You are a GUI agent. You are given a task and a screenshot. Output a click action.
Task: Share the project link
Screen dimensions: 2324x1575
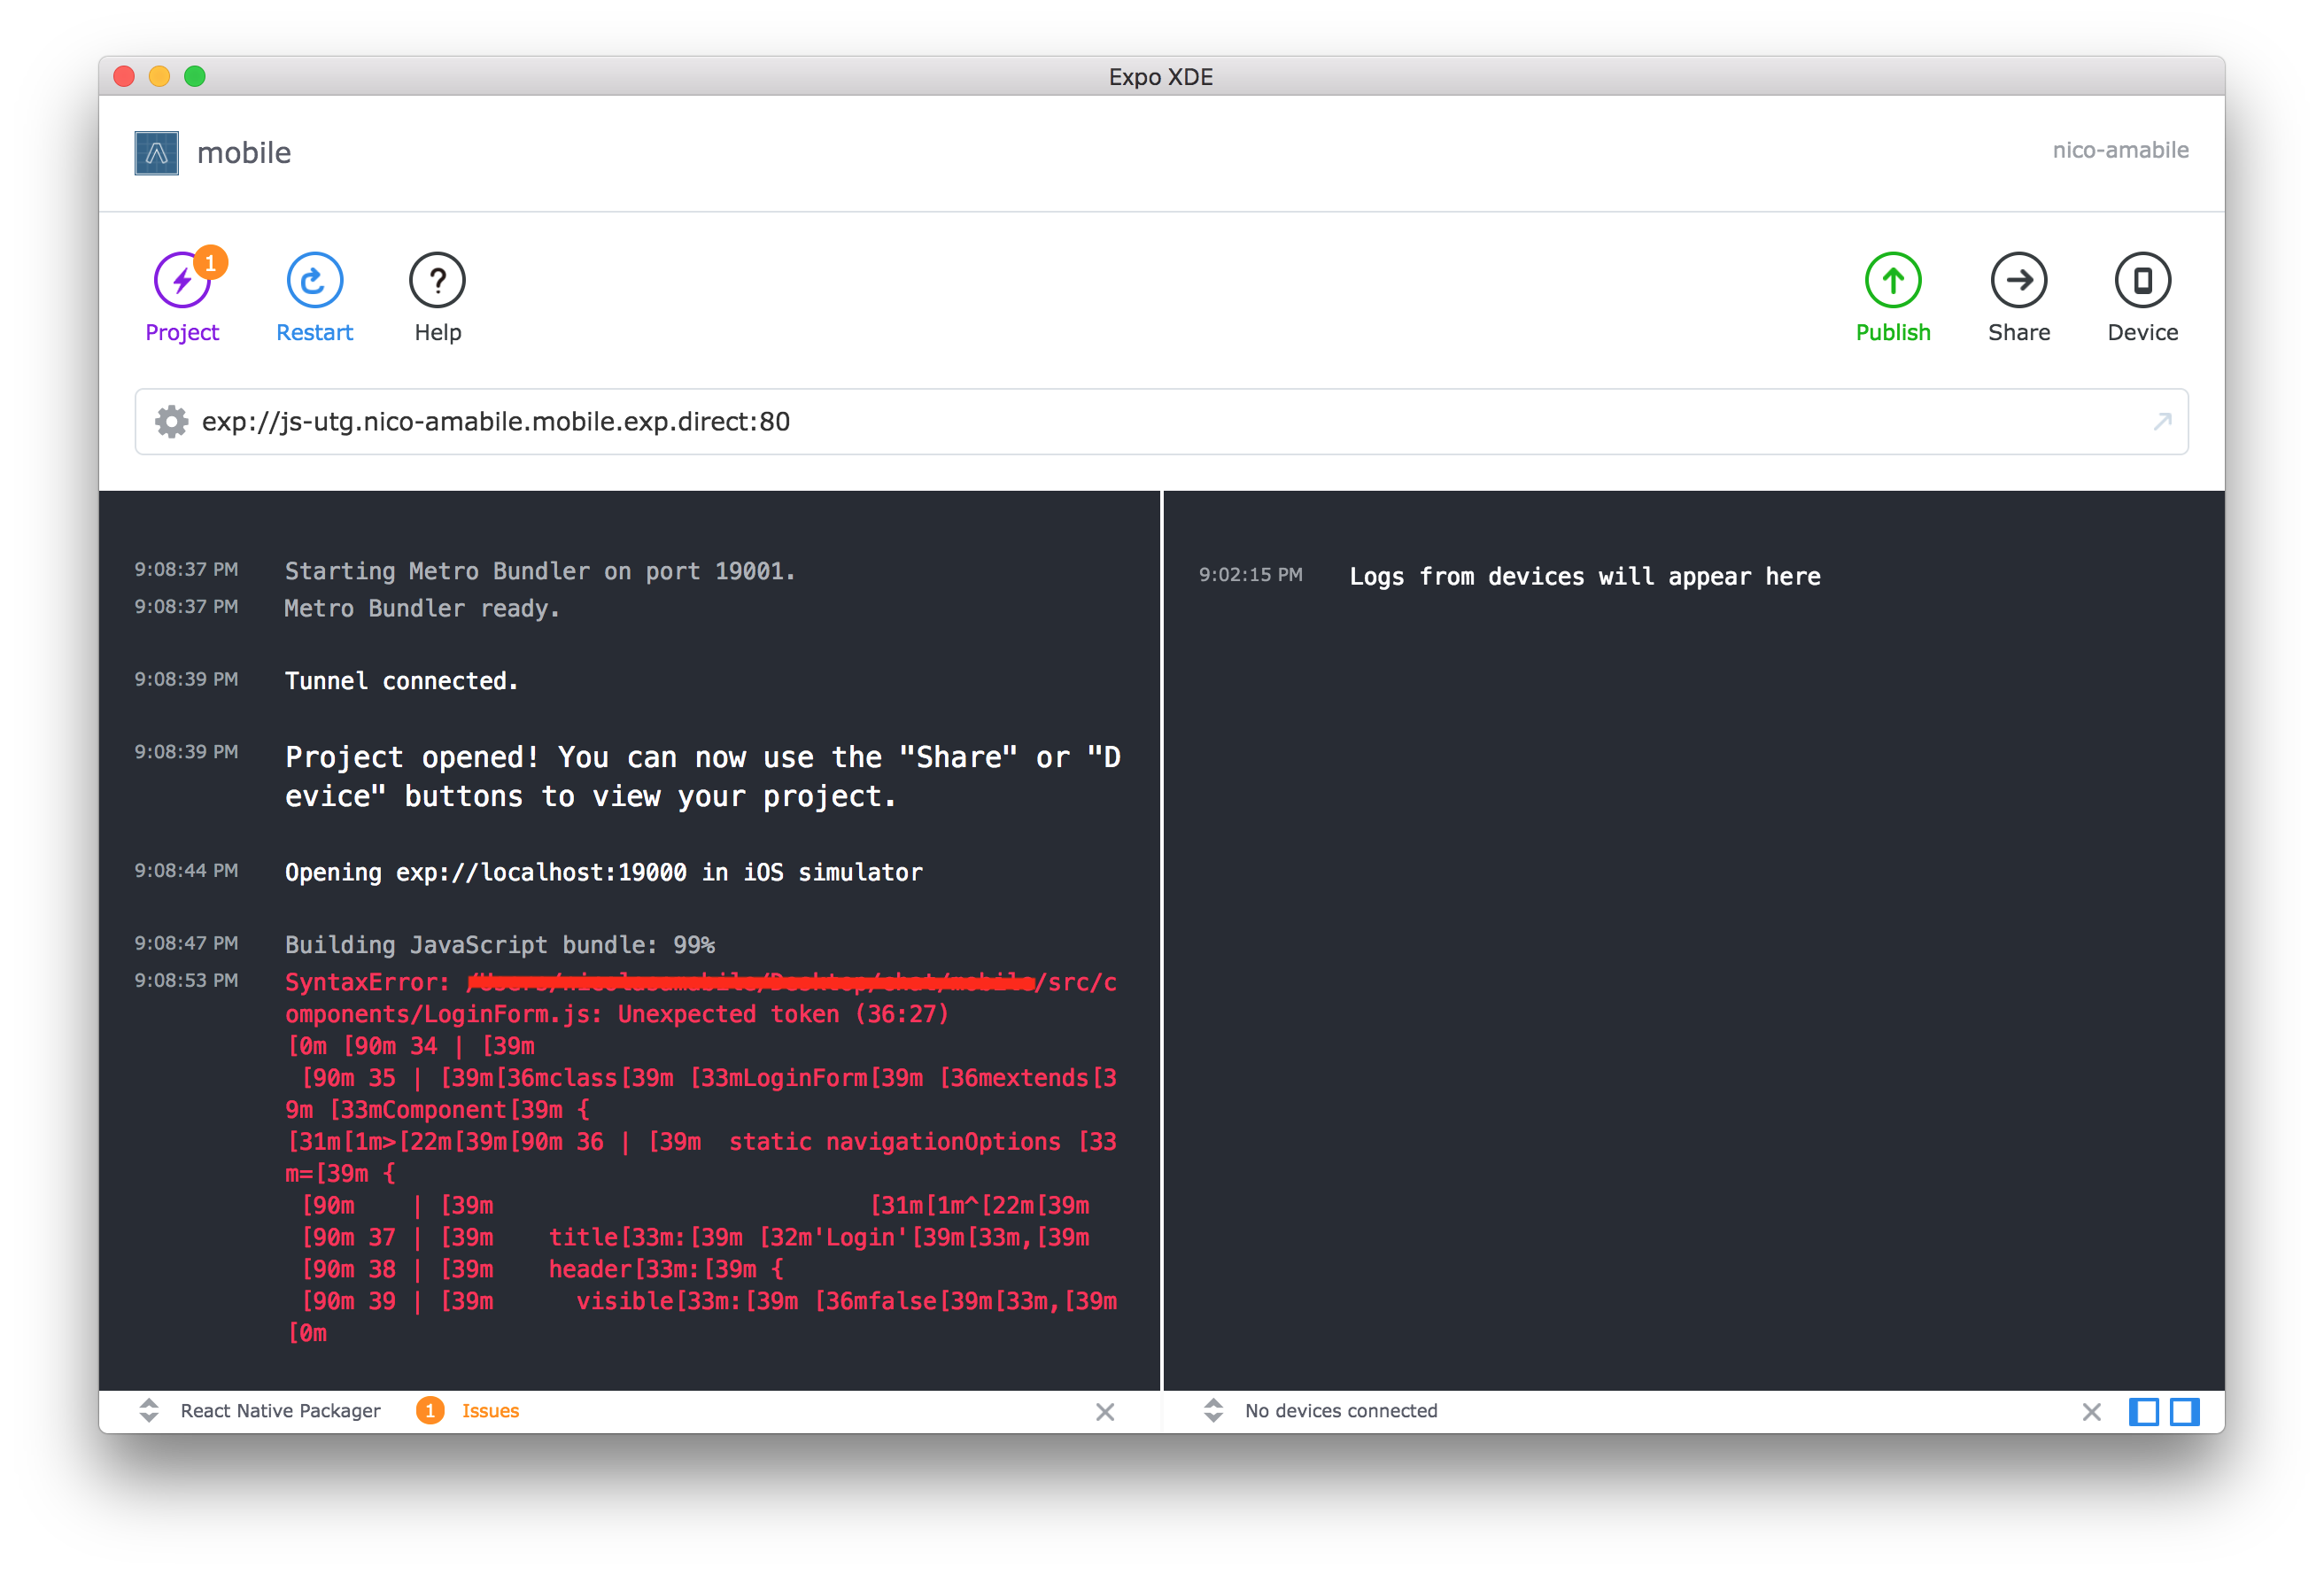[x=2019, y=295]
